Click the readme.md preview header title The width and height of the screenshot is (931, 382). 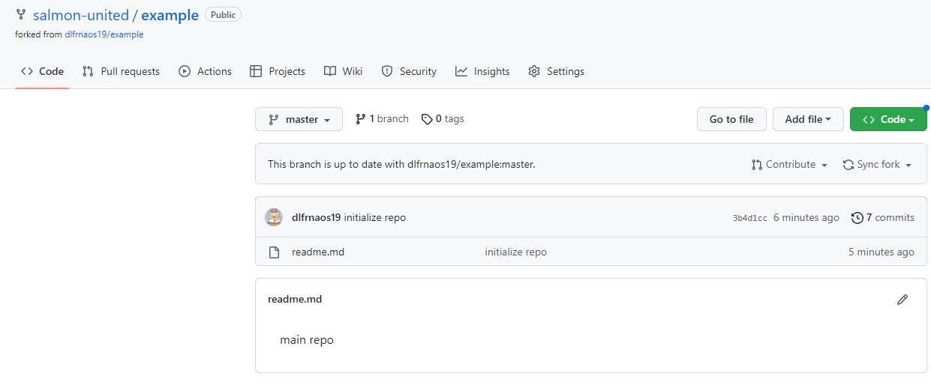coord(295,299)
